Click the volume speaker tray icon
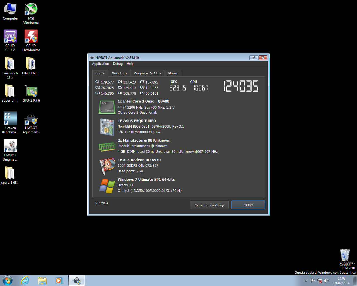This screenshot has height=286, width=357. (x=326, y=281)
